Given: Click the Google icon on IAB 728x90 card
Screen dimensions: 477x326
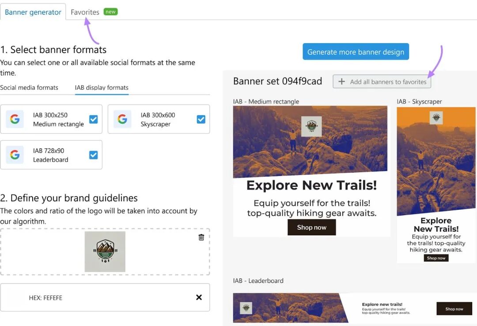Looking at the screenshot, I should pos(15,155).
